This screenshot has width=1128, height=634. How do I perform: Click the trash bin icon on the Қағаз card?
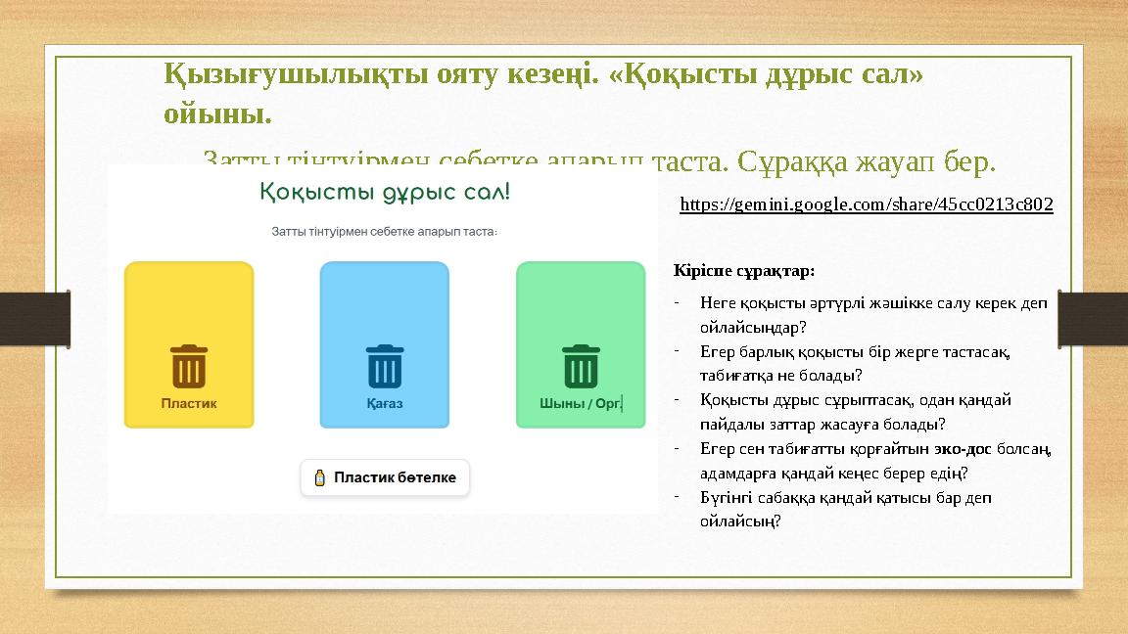(384, 364)
